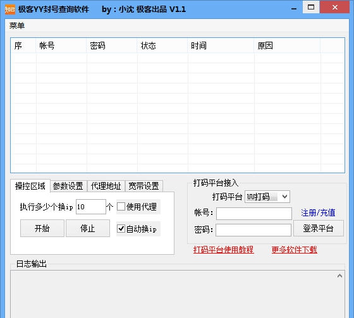Open the 打码平台使用教程 link
354x318 pixels.
pos(224,250)
